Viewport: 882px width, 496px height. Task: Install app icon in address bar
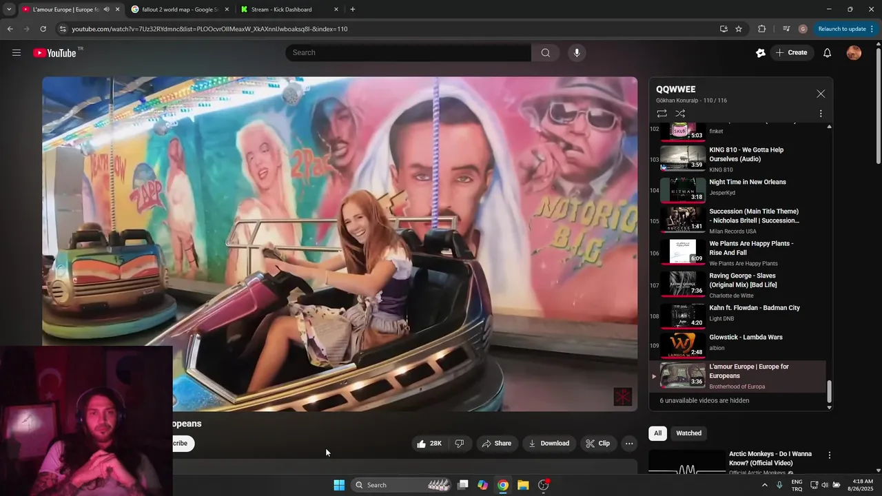pos(724,29)
